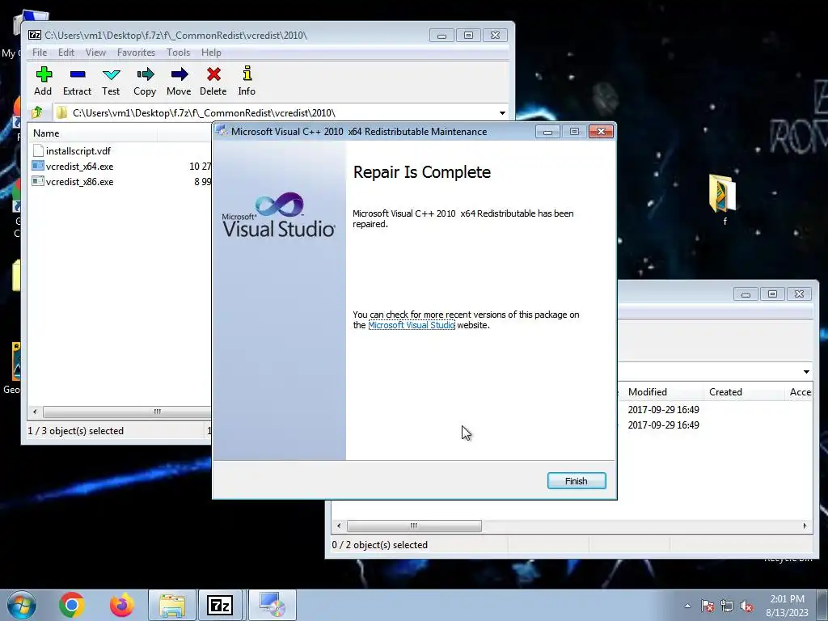Open Windows Explorer taskbar icon

click(172, 605)
